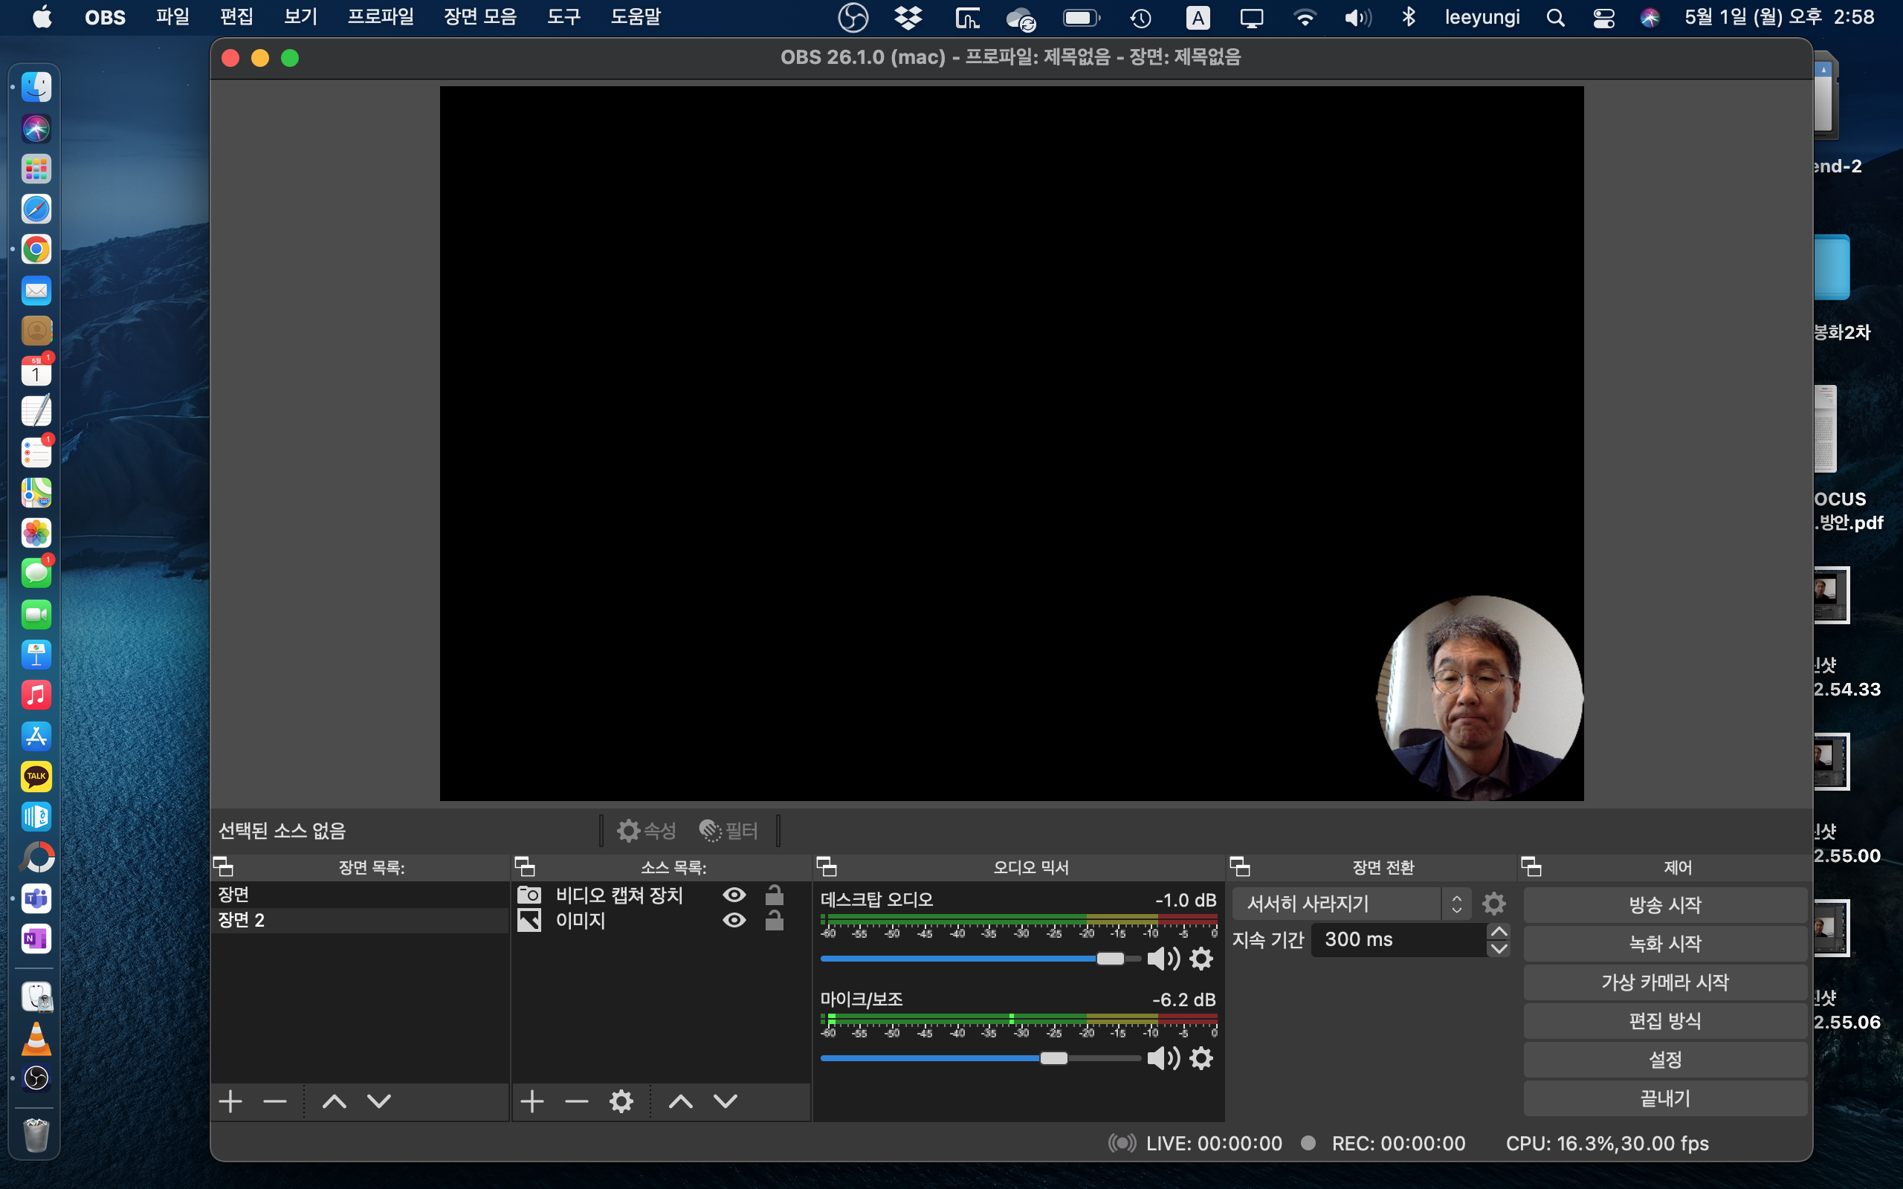Increase 지속 기간 with up stepper
The width and height of the screenshot is (1903, 1189).
[1499, 931]
